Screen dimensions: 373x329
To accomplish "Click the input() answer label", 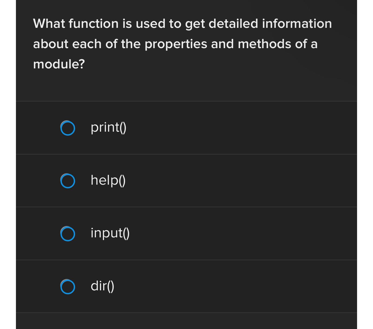I will click(x=110, y=233).
